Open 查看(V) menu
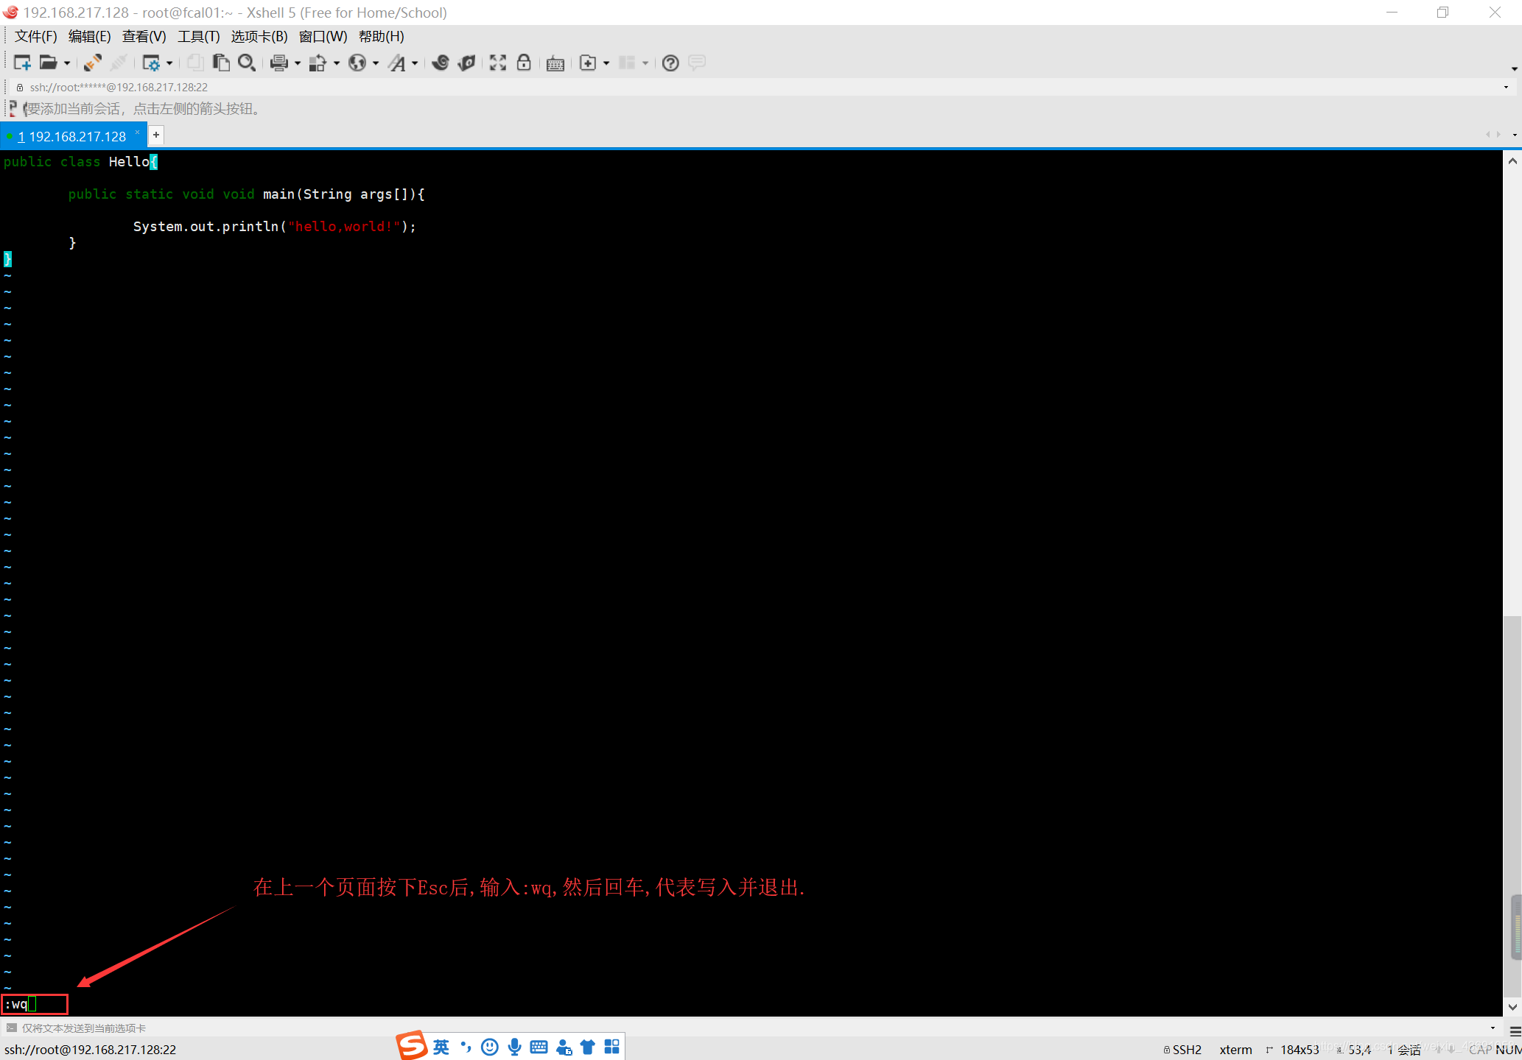1522x1060 pixels. (144, 37)
